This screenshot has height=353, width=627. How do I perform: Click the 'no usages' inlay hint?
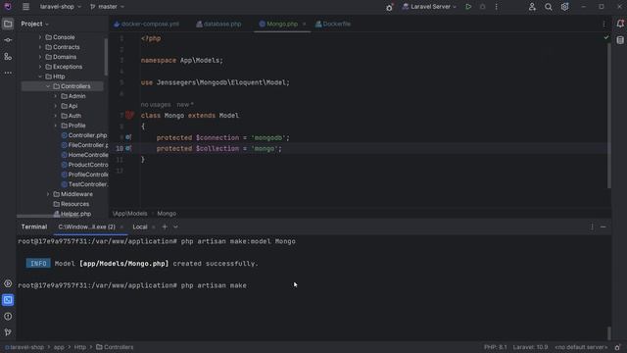[156, 105]
